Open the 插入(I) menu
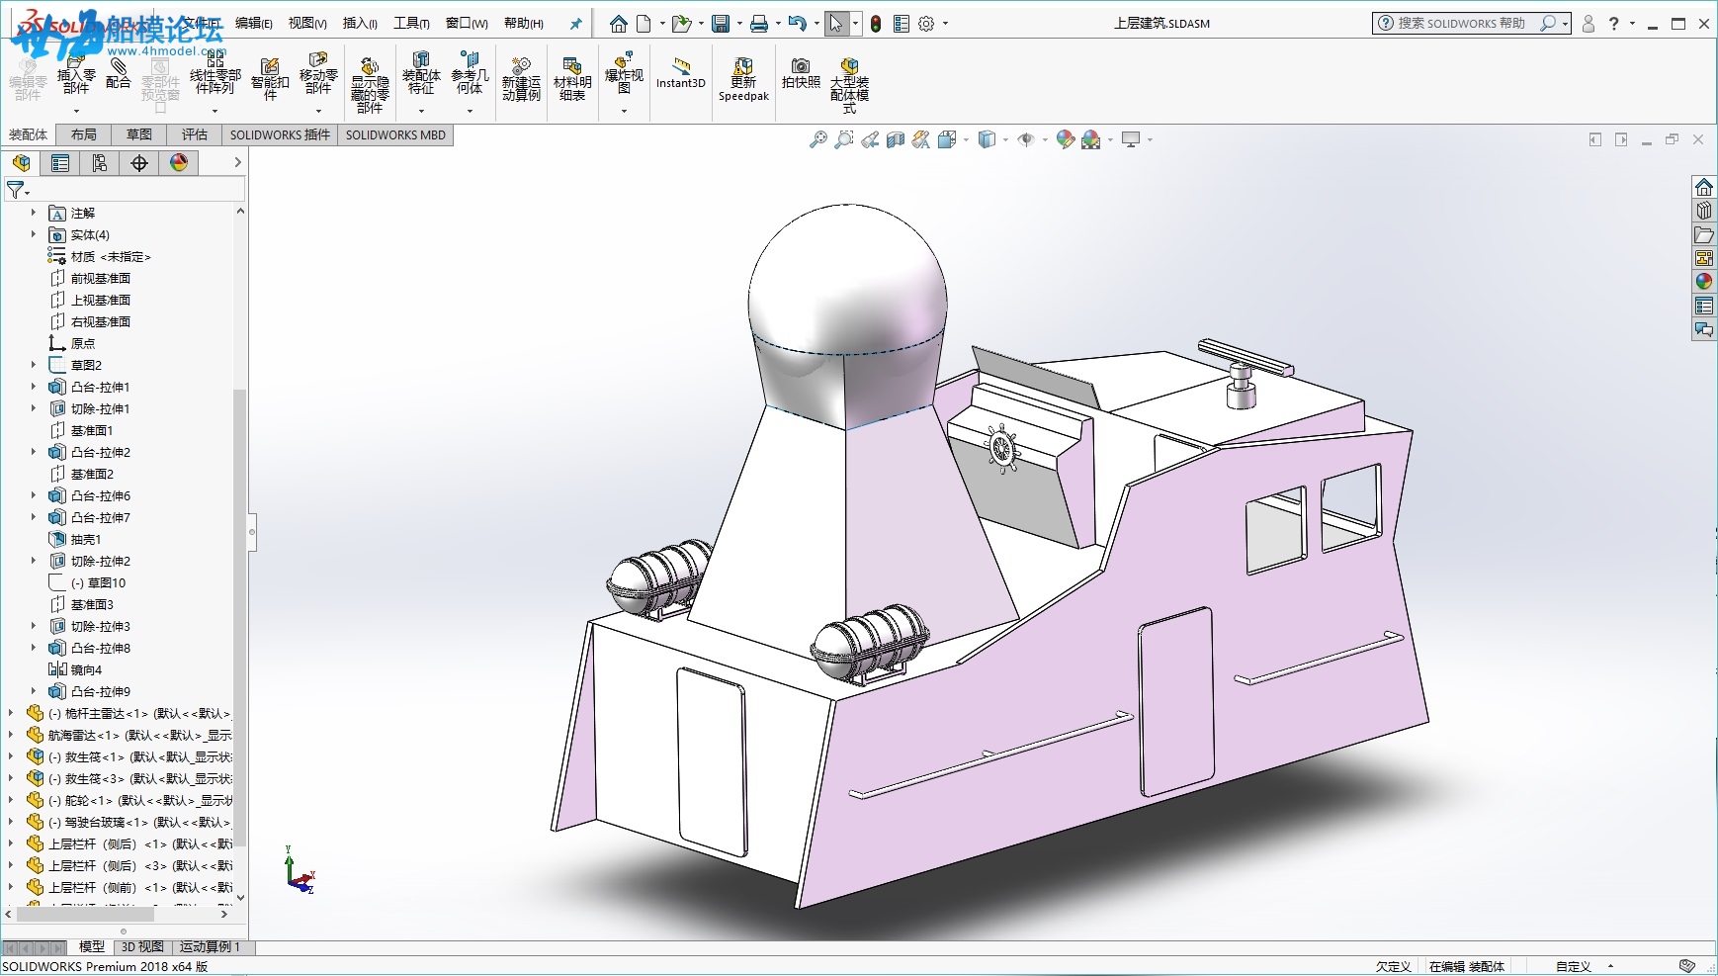The image size is (1718, 976). [360, 23]
